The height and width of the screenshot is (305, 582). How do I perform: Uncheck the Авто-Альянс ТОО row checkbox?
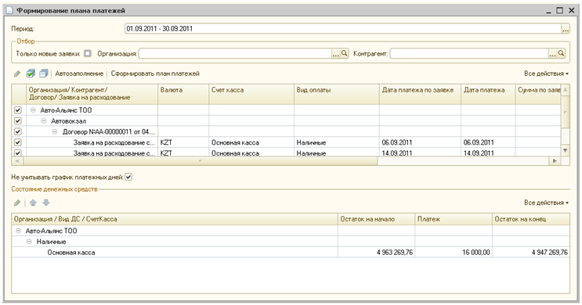(x=18, y=110)
